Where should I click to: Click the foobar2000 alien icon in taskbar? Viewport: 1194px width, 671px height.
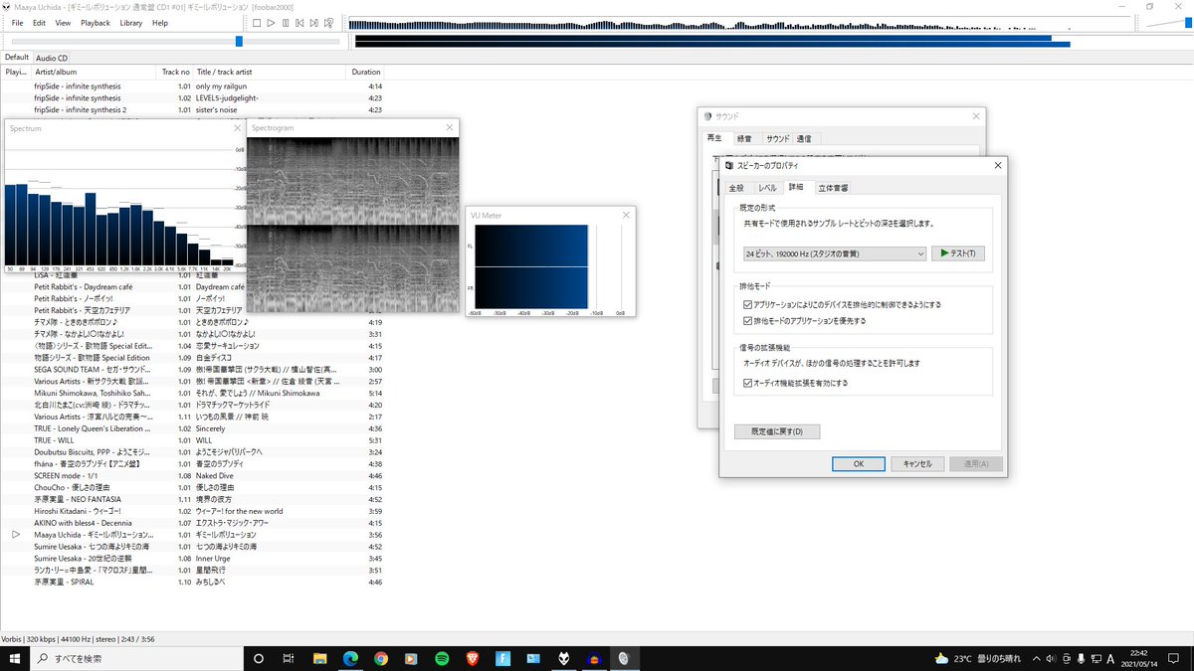pos(564,658)
